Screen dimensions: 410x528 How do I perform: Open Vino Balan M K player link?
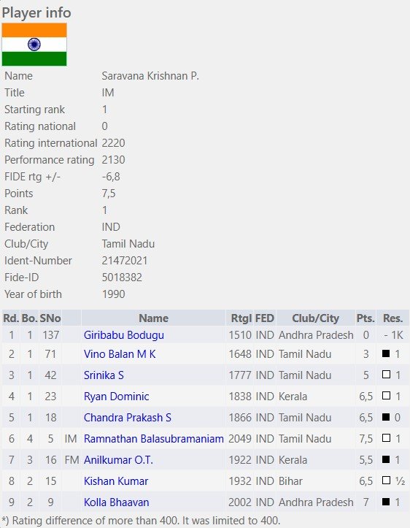pyautogui.click(x=120, y=354)
